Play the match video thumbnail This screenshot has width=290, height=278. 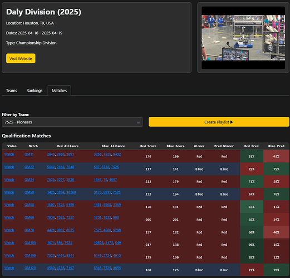[x=243, y=38]
